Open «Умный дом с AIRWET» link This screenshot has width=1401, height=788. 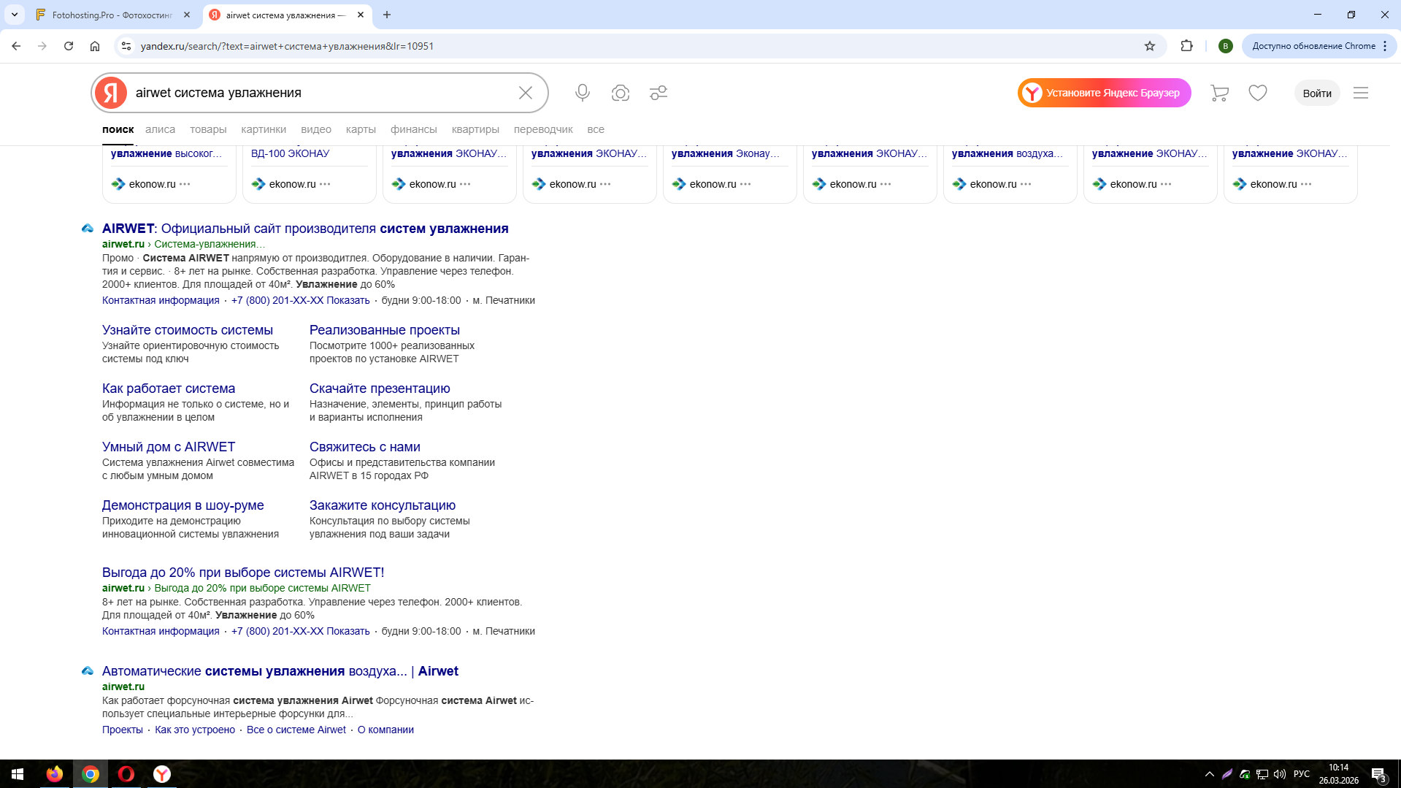click(x=169, y=447)
